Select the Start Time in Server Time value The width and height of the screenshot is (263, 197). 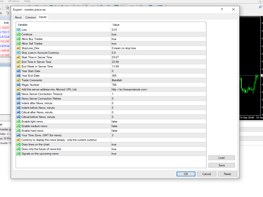pyautogui.click(x=158, y=57)
